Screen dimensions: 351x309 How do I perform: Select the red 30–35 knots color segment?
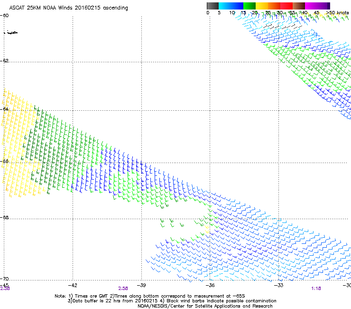pyautogui.click(x=286, y=6)
